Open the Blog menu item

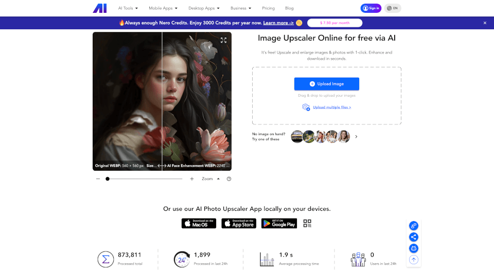[x=289, y=8]
